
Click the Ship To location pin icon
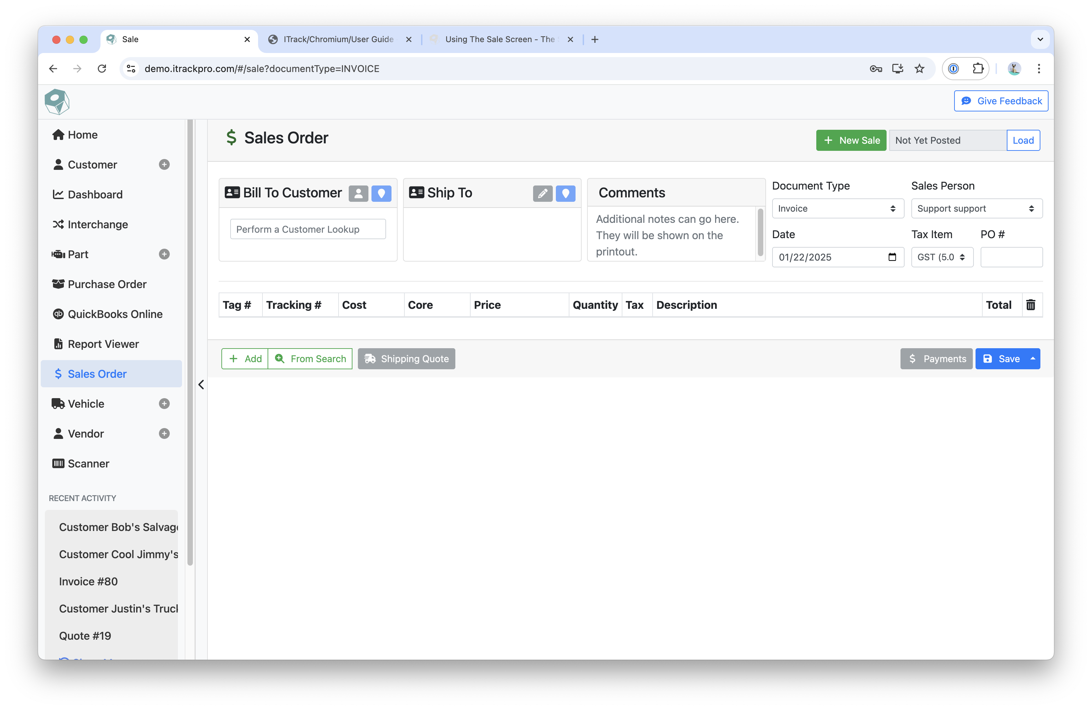pyautogui.click(x=565, y=194)
